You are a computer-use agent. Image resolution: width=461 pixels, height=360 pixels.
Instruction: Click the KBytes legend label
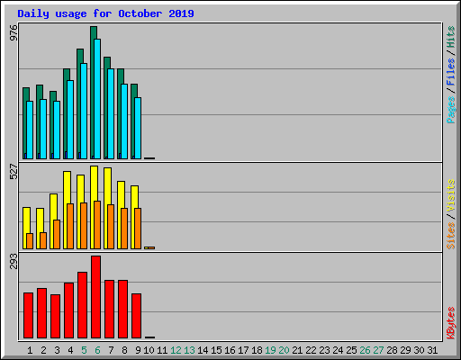click(451, 323)
